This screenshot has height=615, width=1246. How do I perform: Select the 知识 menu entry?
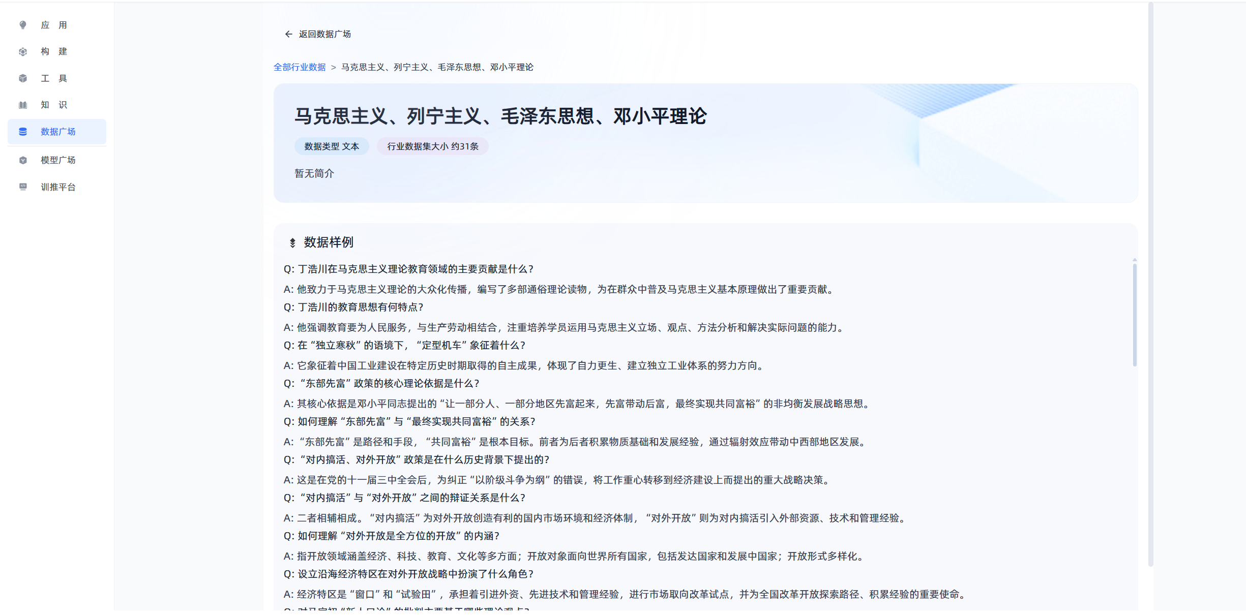[x=54, y=105]
